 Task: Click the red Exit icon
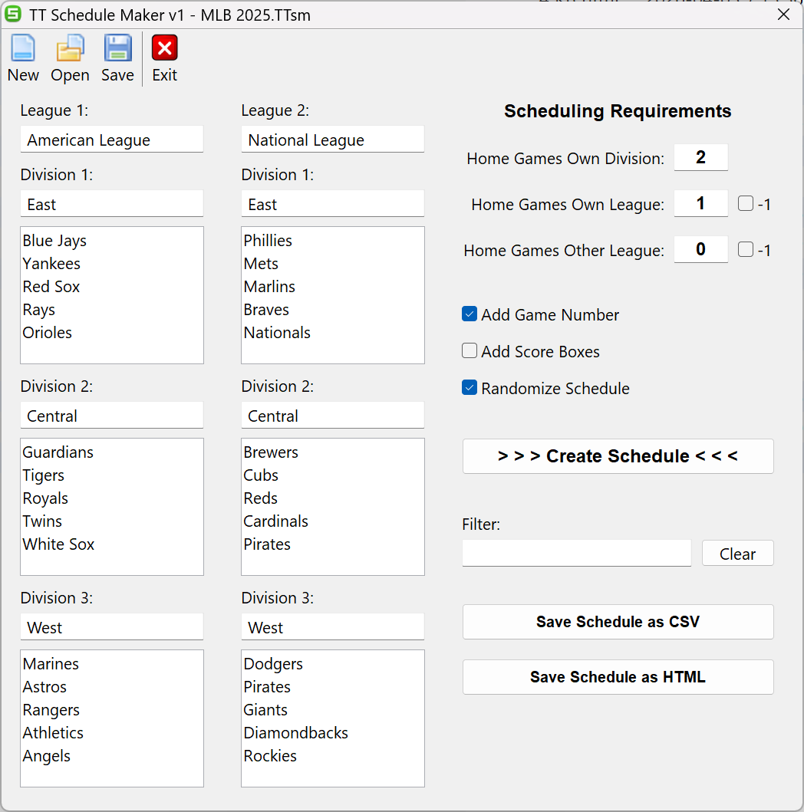point(164,49)
